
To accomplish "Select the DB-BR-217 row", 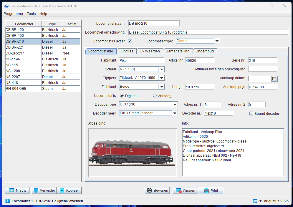I will [43, 53].
